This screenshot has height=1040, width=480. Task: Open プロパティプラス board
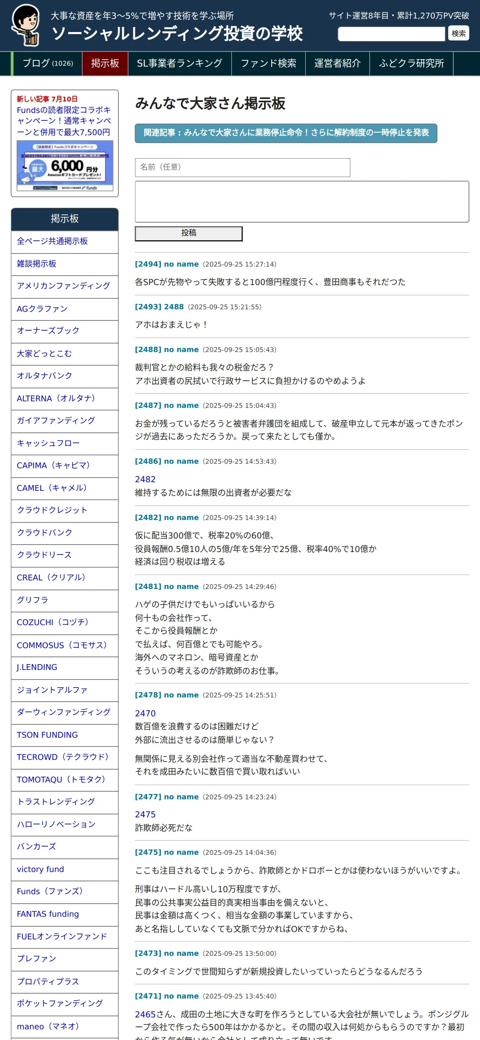click(x=65, y=981)
